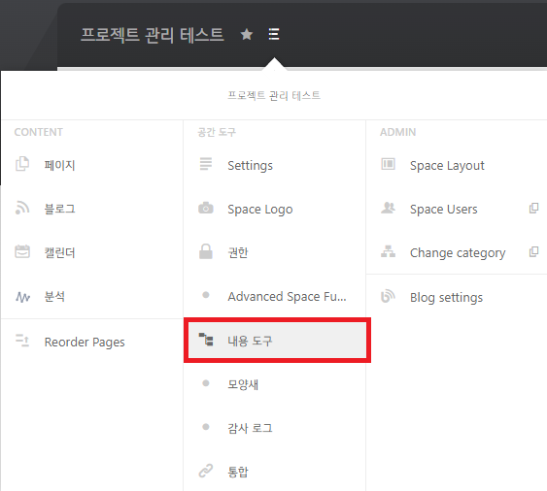Screen dimensions: 547x491
Task: Click the 공간 도구 column heading
Action: (217, 132)
